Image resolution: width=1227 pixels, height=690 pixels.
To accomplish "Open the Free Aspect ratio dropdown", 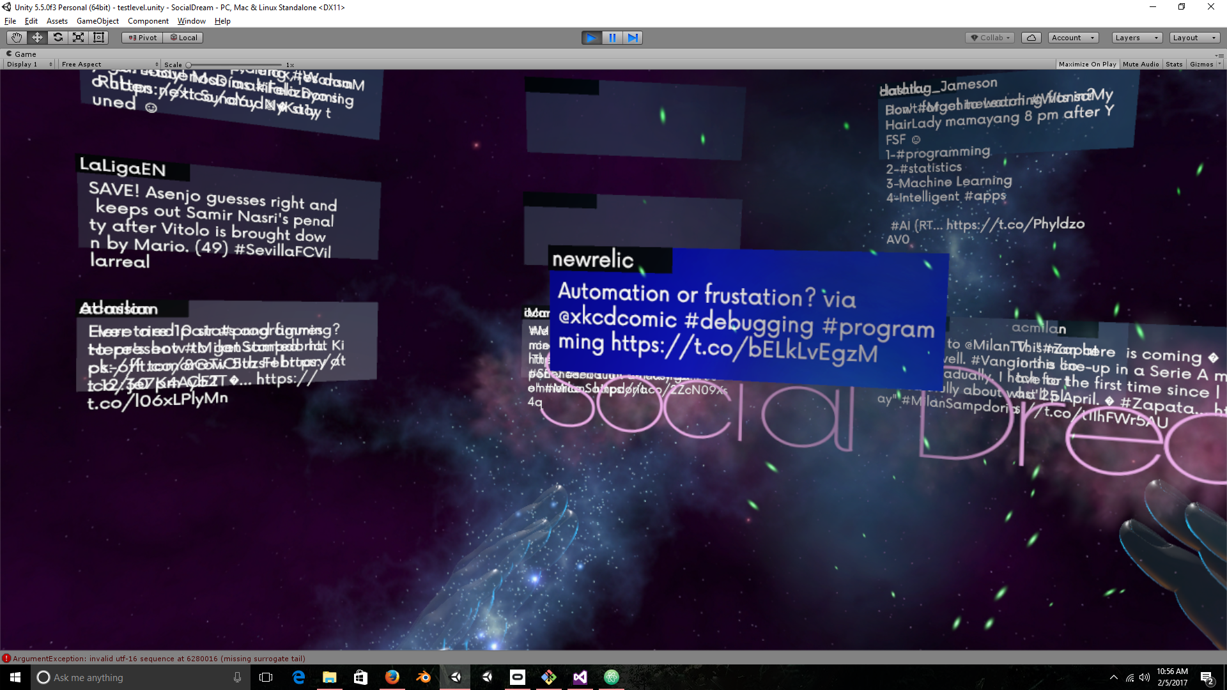I will tap(109, 64).
